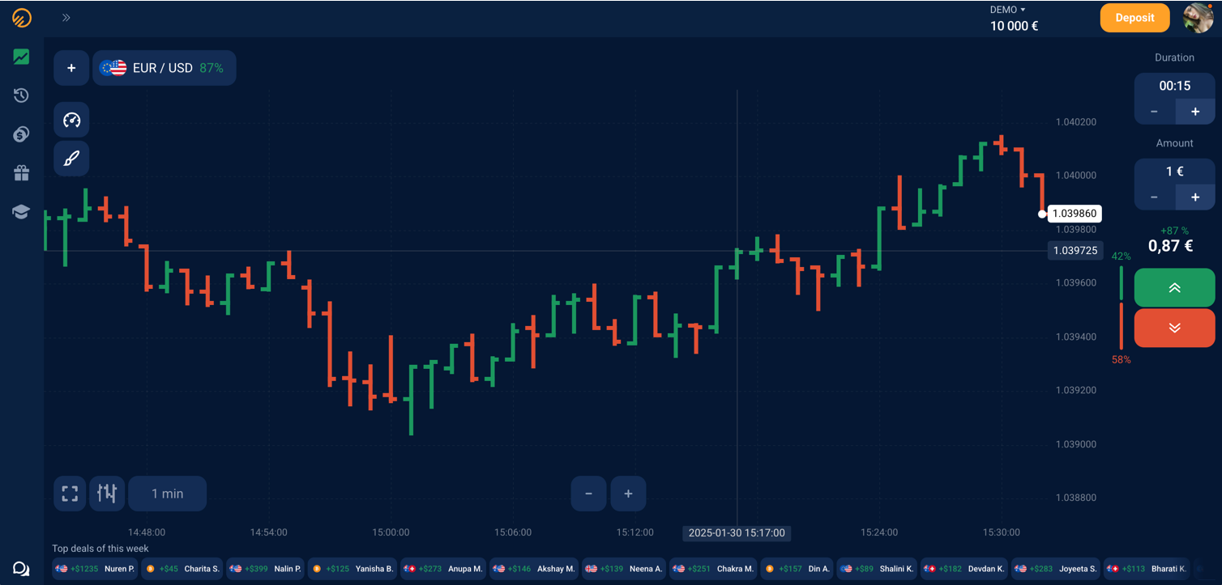Open trade history clock icon

(x=21, y=95)
